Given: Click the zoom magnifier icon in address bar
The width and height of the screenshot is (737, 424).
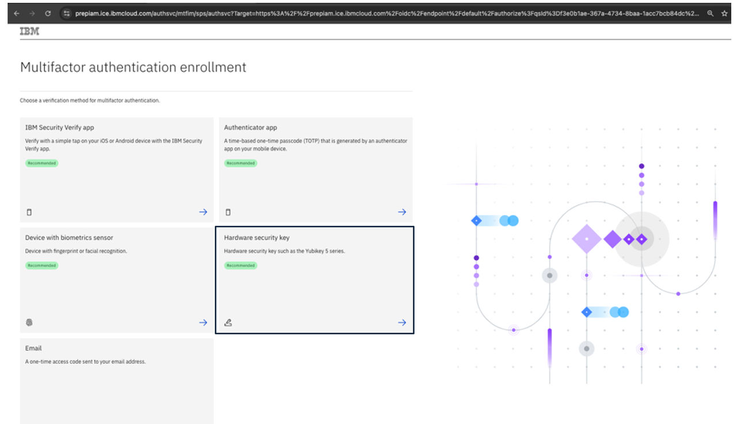Looking at the screenshot, I should pyautogui.click(x=711, y=13).
